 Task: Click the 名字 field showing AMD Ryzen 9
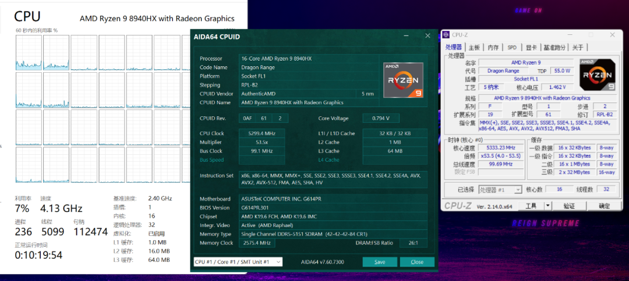coord(526,62)
